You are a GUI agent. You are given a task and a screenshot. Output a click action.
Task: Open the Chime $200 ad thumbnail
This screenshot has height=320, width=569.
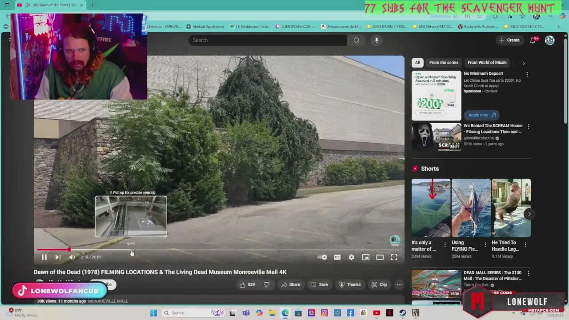437,96
